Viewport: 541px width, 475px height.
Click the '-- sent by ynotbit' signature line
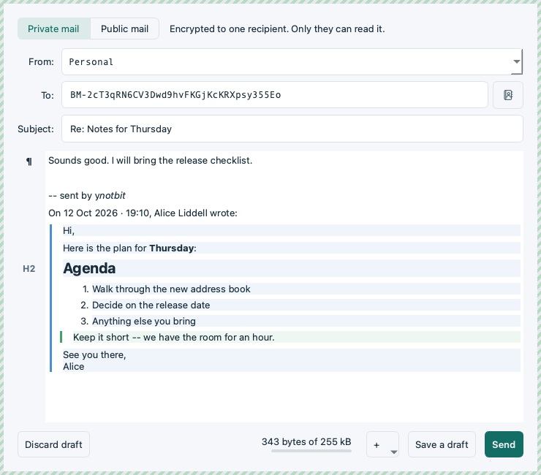tap(87, 196)
